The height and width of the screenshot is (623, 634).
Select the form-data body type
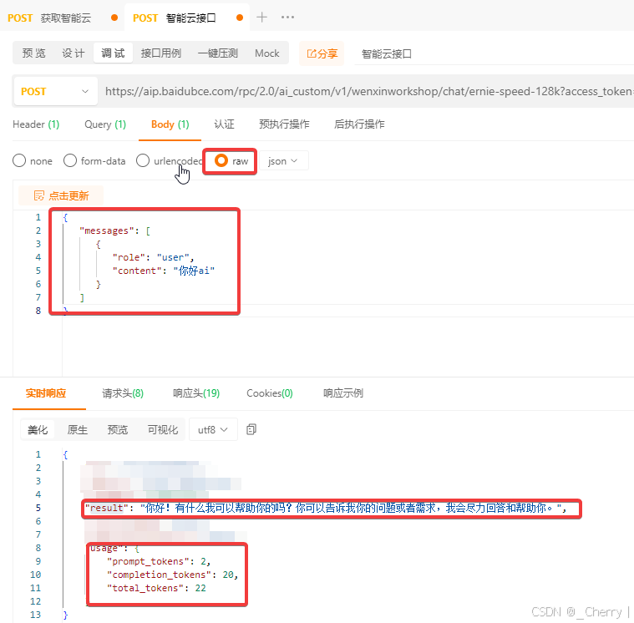(x=94, y=161)
